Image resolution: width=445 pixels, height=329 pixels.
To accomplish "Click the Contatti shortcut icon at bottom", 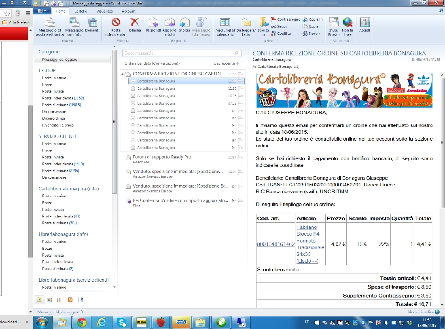I will point(60,300).
